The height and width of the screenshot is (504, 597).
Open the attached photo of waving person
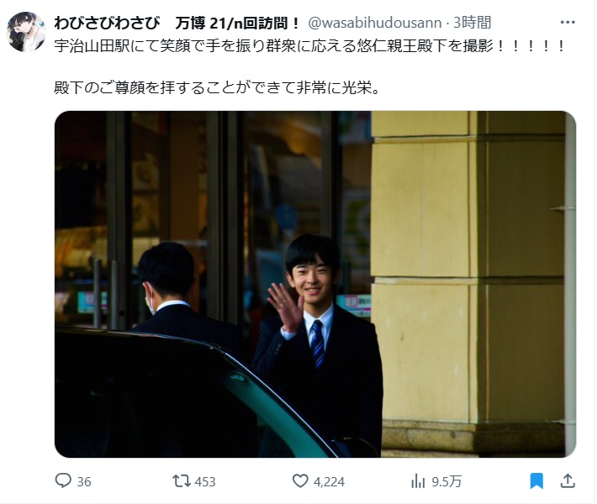coord(315,284)
